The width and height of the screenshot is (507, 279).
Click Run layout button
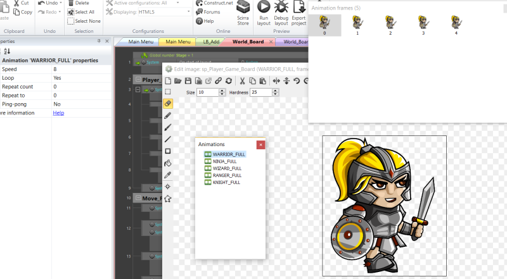tap(264, 13)
